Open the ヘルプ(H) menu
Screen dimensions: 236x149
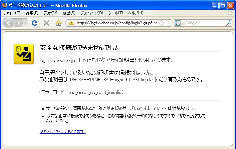pyautogui.click(x=135, y=13)
